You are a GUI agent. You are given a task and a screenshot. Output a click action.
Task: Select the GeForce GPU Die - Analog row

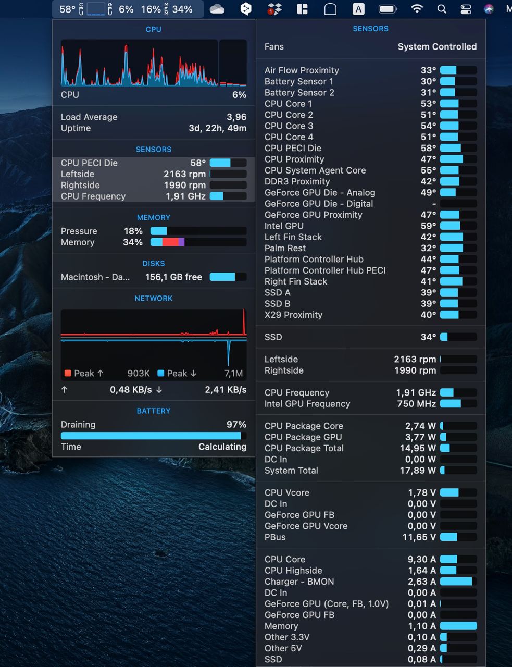[x=370, y=193]
